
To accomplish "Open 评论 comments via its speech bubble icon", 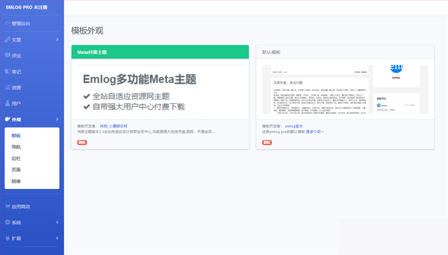I will (x=7, y=56).
